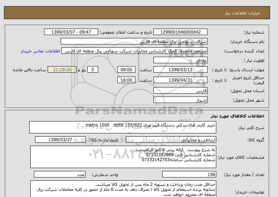Image resolution: width=278 pixels, height=197 pixels.
Task: Select the label 'نام دستگاه خریدار'
Action: point(247,42)
